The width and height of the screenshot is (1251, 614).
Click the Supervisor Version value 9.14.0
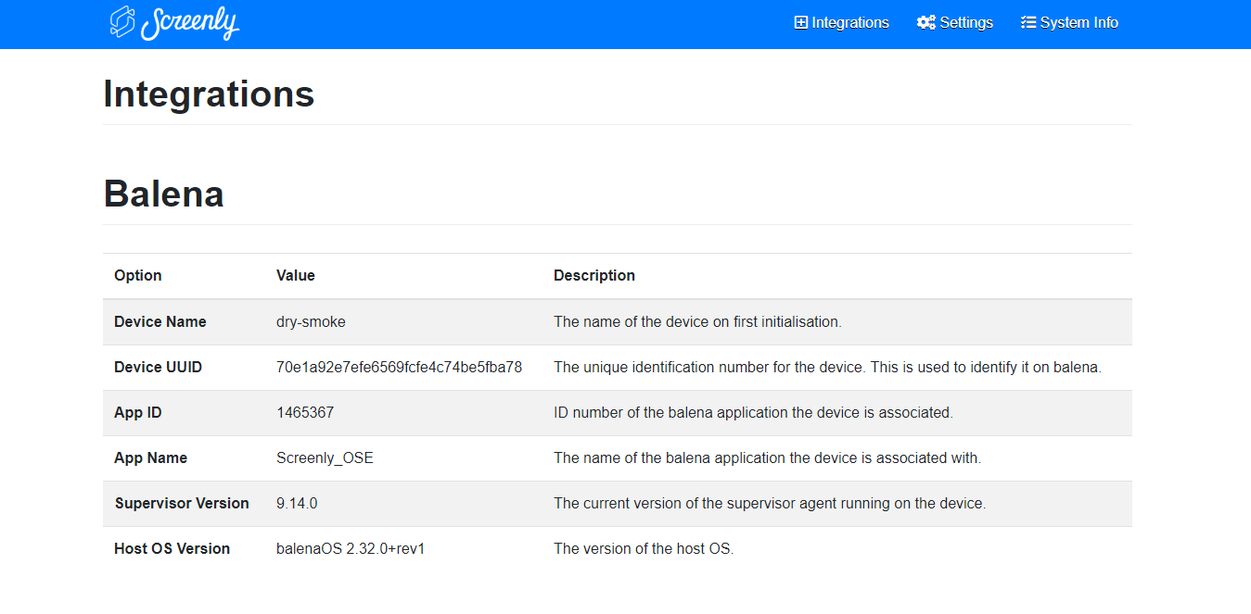(297, 504)
